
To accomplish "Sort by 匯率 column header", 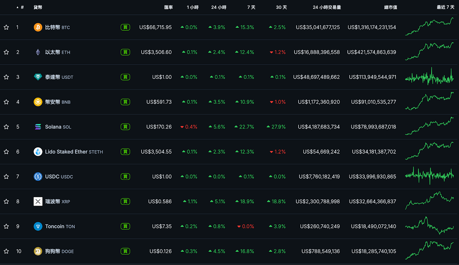I will [168, 7].
